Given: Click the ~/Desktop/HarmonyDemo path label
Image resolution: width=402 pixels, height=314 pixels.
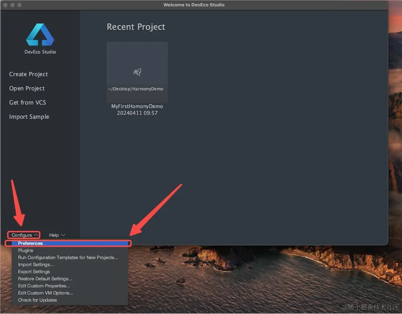Looking at the screenshot, I should coord(136,89).
